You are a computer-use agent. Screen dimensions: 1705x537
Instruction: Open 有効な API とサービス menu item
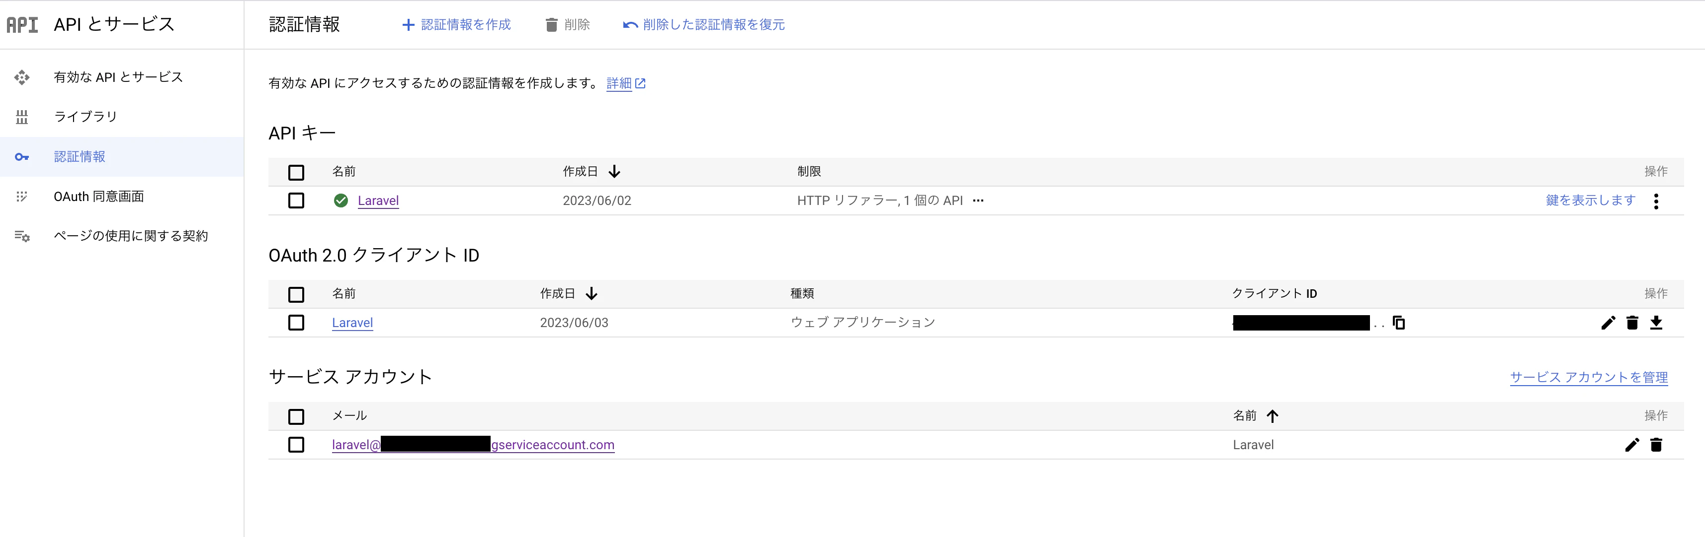coord(122,77)
